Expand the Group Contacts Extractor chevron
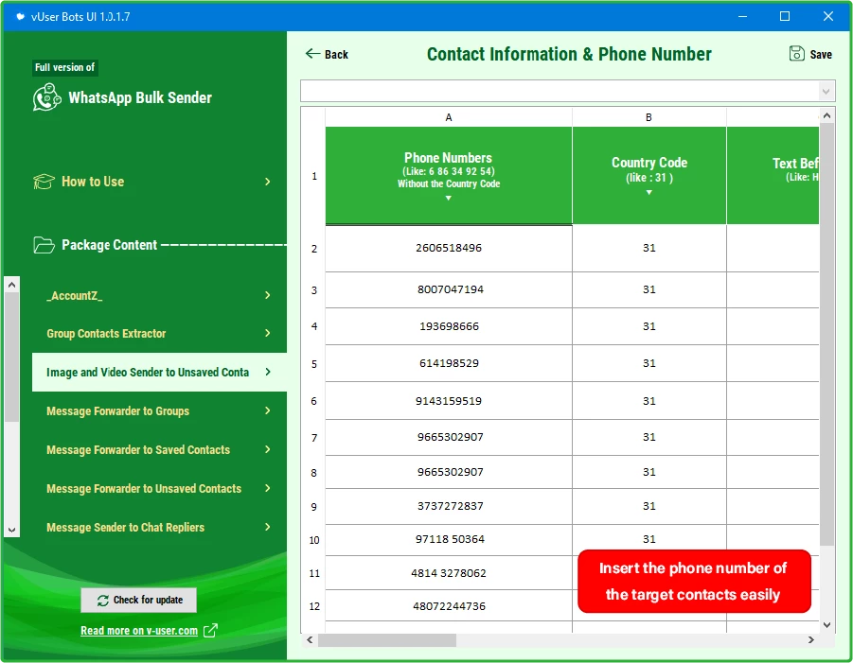This screenshot has height=663, width=853. [268, 333]
